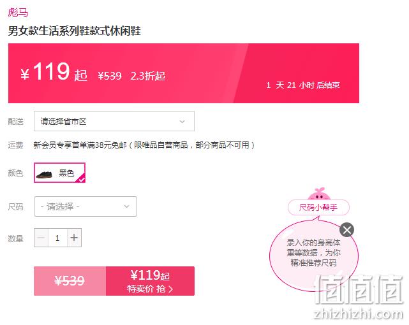Click the arrow icon next to 抢
The image size is (409, 325).
coord(170,289)
